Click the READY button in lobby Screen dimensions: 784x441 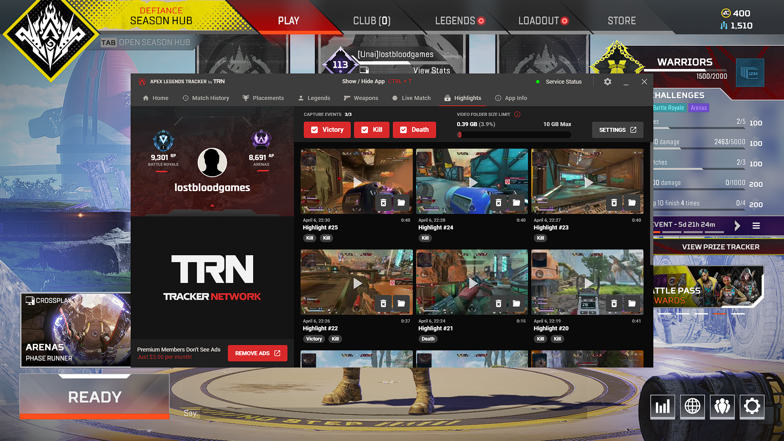pos(95,396)
